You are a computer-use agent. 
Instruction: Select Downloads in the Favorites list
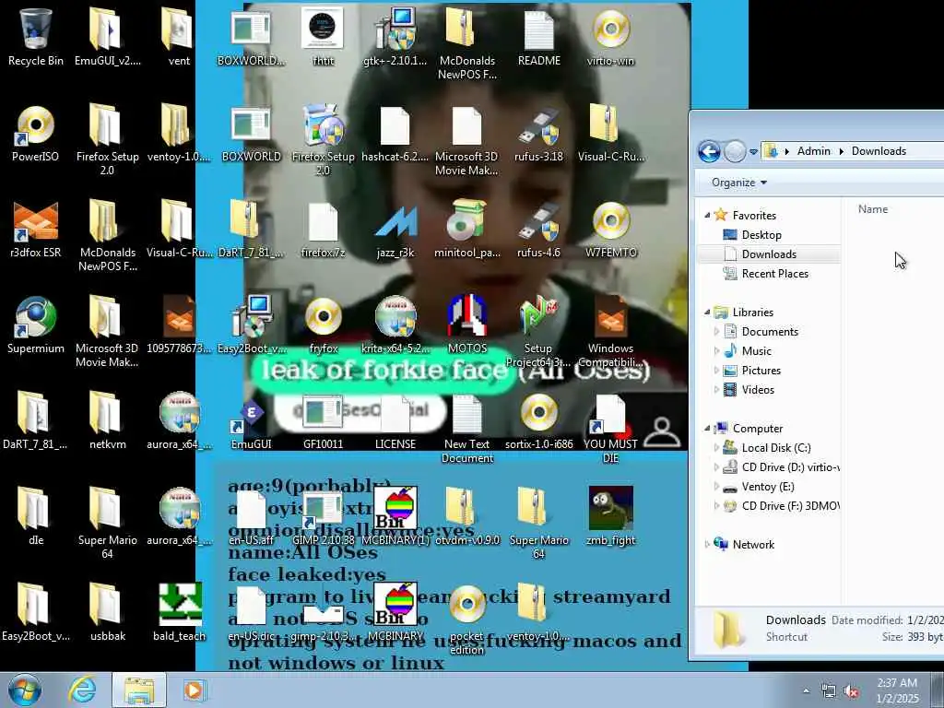(x=769, y=254)
